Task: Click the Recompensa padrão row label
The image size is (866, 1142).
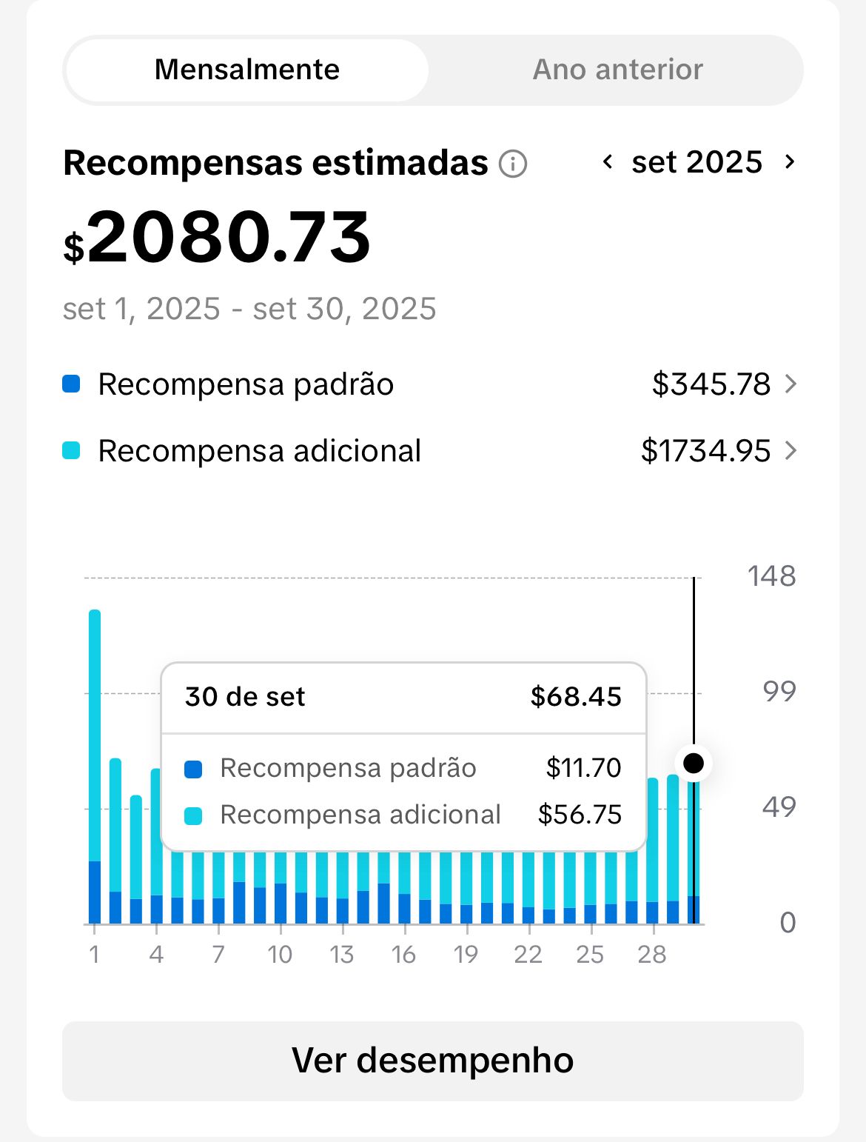Action: (x=246, y=384)
